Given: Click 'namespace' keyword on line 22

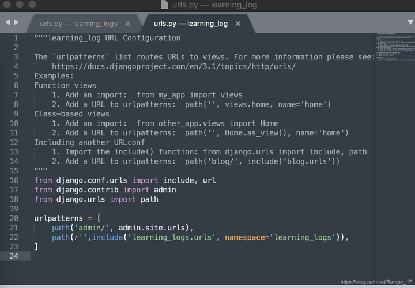Looking at the screenshot, I should coord(245,237).
